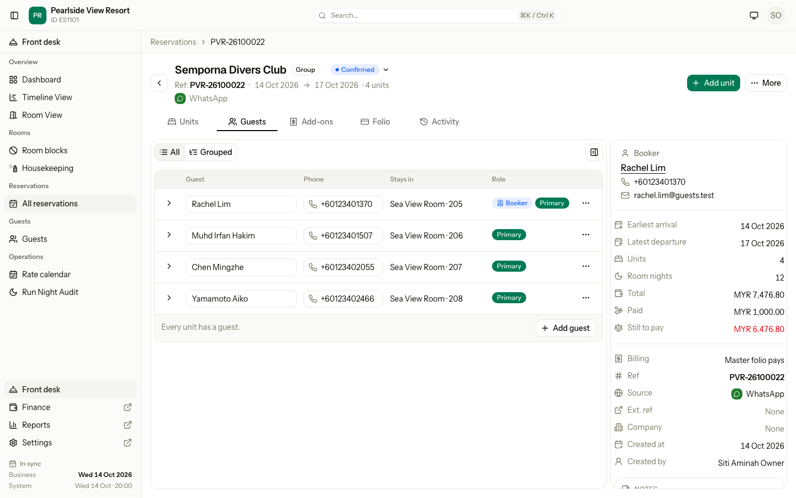This screenshot has width=796, height=498.
Task: Click the PR resort logo
Action: pyautogui.click(x=38, y=15)
